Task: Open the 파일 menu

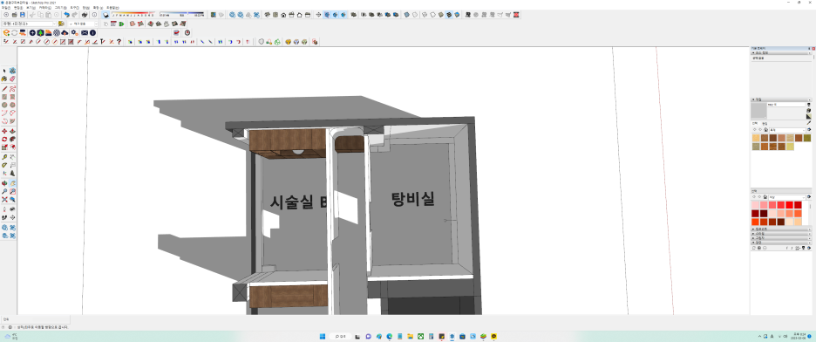Action: pos(5,8)
